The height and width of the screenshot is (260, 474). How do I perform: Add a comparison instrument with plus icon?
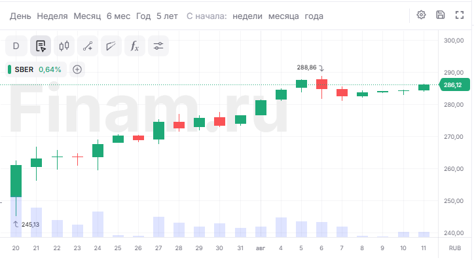(77, 69)
